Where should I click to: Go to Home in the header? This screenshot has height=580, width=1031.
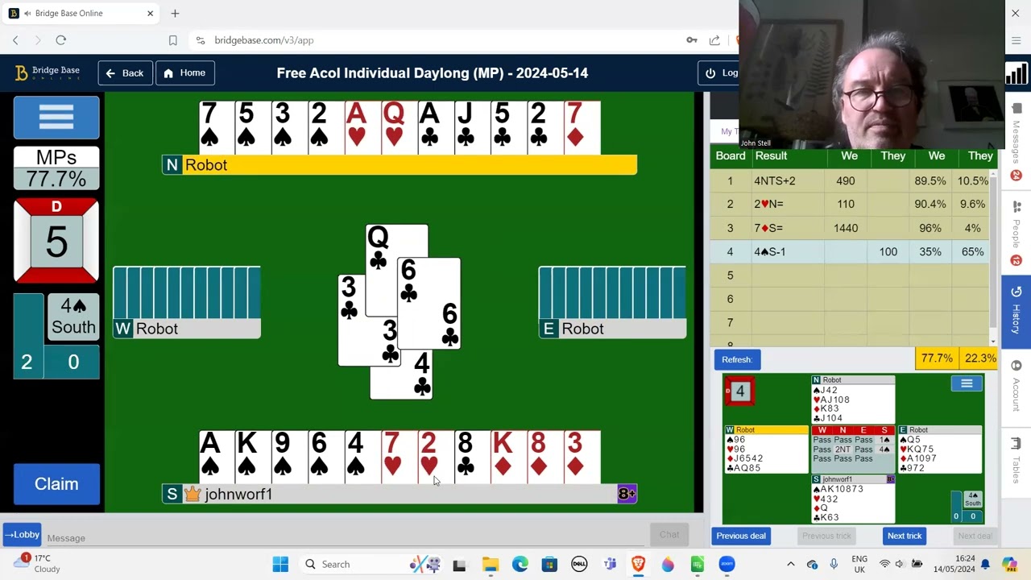184,72
